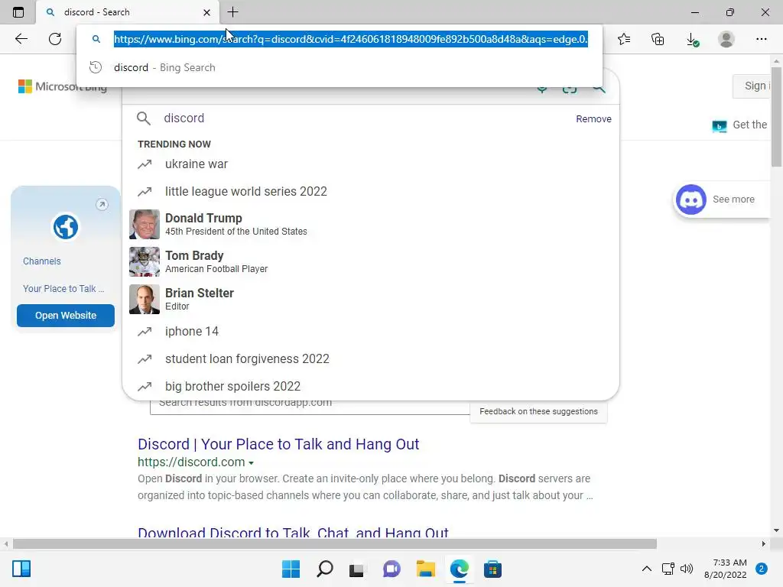Pick 'big brother spoilers 2022' suggestion
The height and width of the screenshot is (587, 783).
371,386
